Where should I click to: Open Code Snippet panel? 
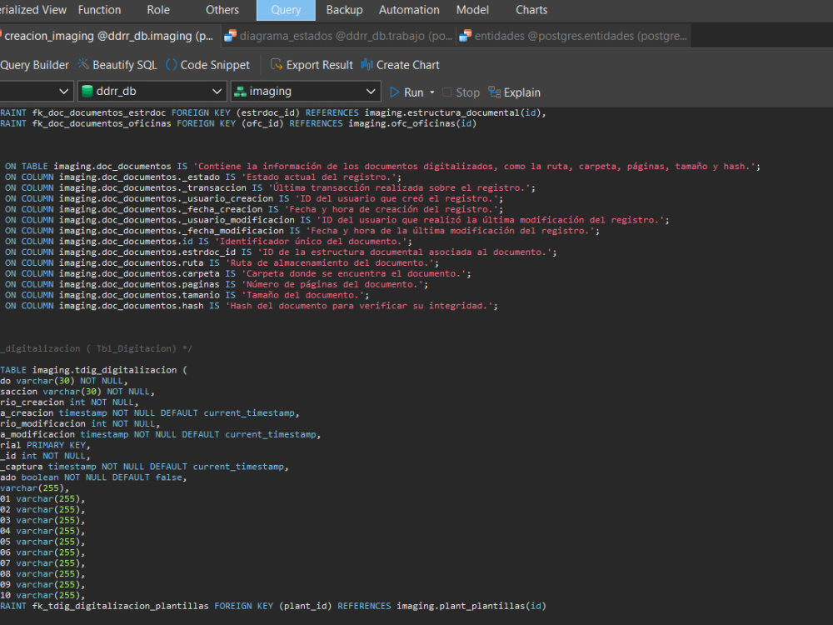click(215, 65)
